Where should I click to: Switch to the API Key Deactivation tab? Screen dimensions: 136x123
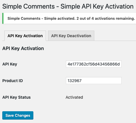click(71, 36)
